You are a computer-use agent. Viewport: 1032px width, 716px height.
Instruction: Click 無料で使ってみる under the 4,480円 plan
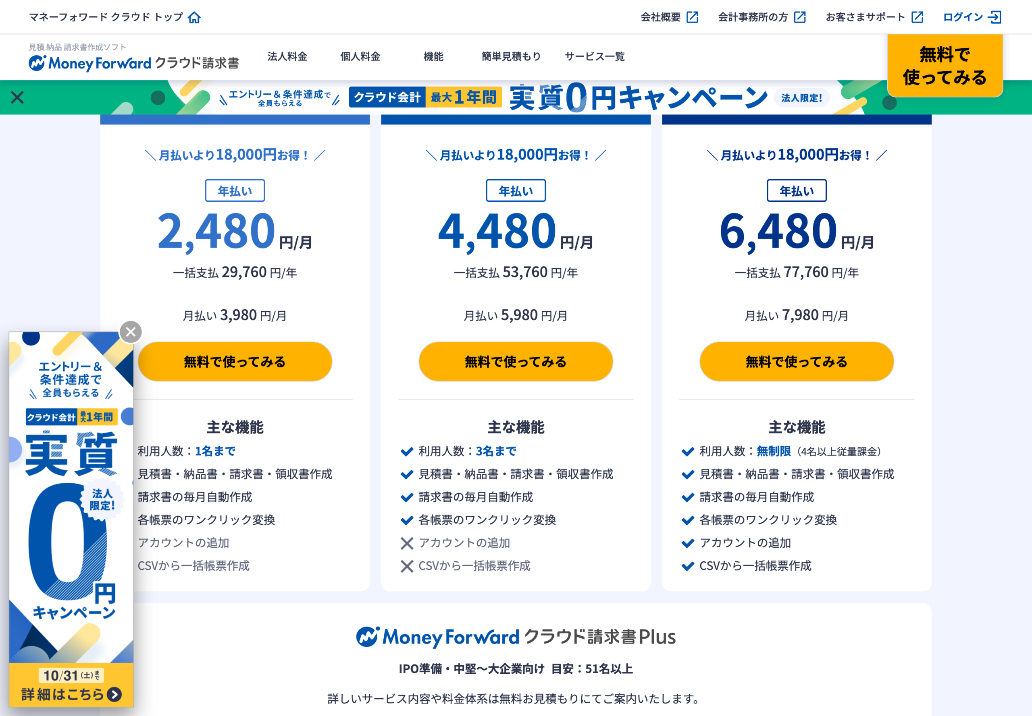point(516,362)
